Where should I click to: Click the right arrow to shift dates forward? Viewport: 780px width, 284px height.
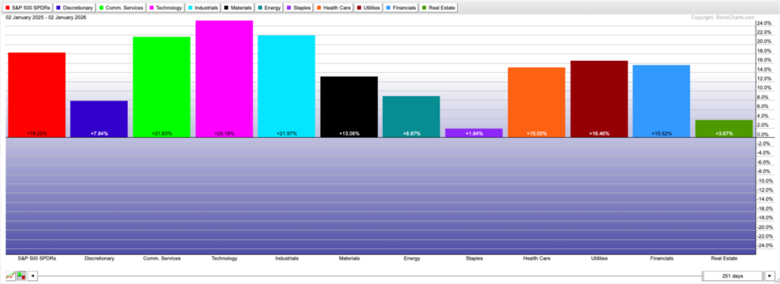pos(769,276)
